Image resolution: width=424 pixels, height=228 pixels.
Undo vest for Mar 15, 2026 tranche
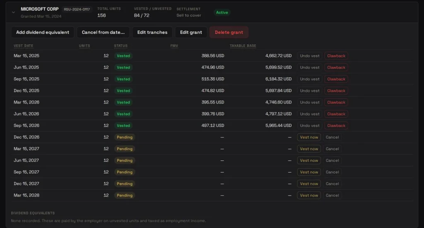tap(310, 102)
